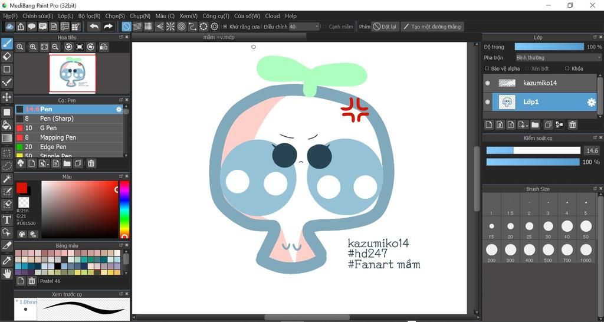Click the red foreground color swatch
Screen dimensions: 604x322
click(x=22, y=188)
